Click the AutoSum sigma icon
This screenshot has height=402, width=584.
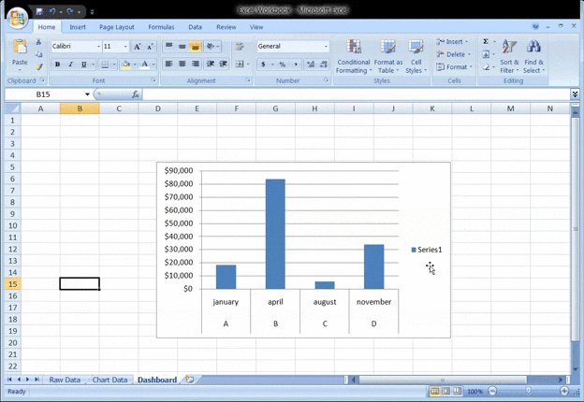(x=486, y=42)
